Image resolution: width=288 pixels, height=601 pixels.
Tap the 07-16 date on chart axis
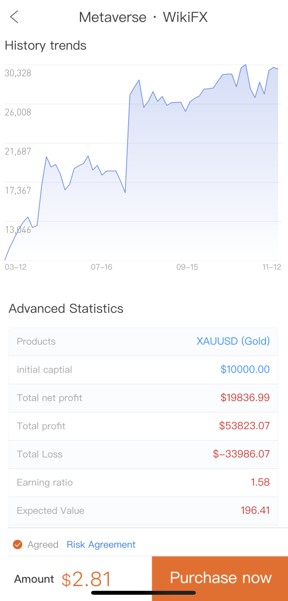102,267
